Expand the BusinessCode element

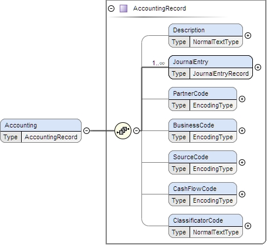(x=242, y=130)
